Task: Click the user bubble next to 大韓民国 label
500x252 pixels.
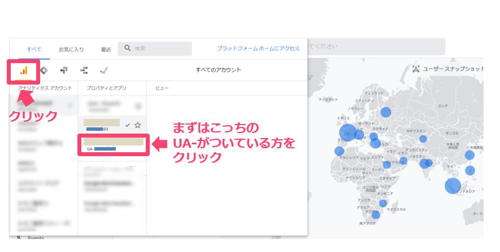Action: (x=469, y=155)
